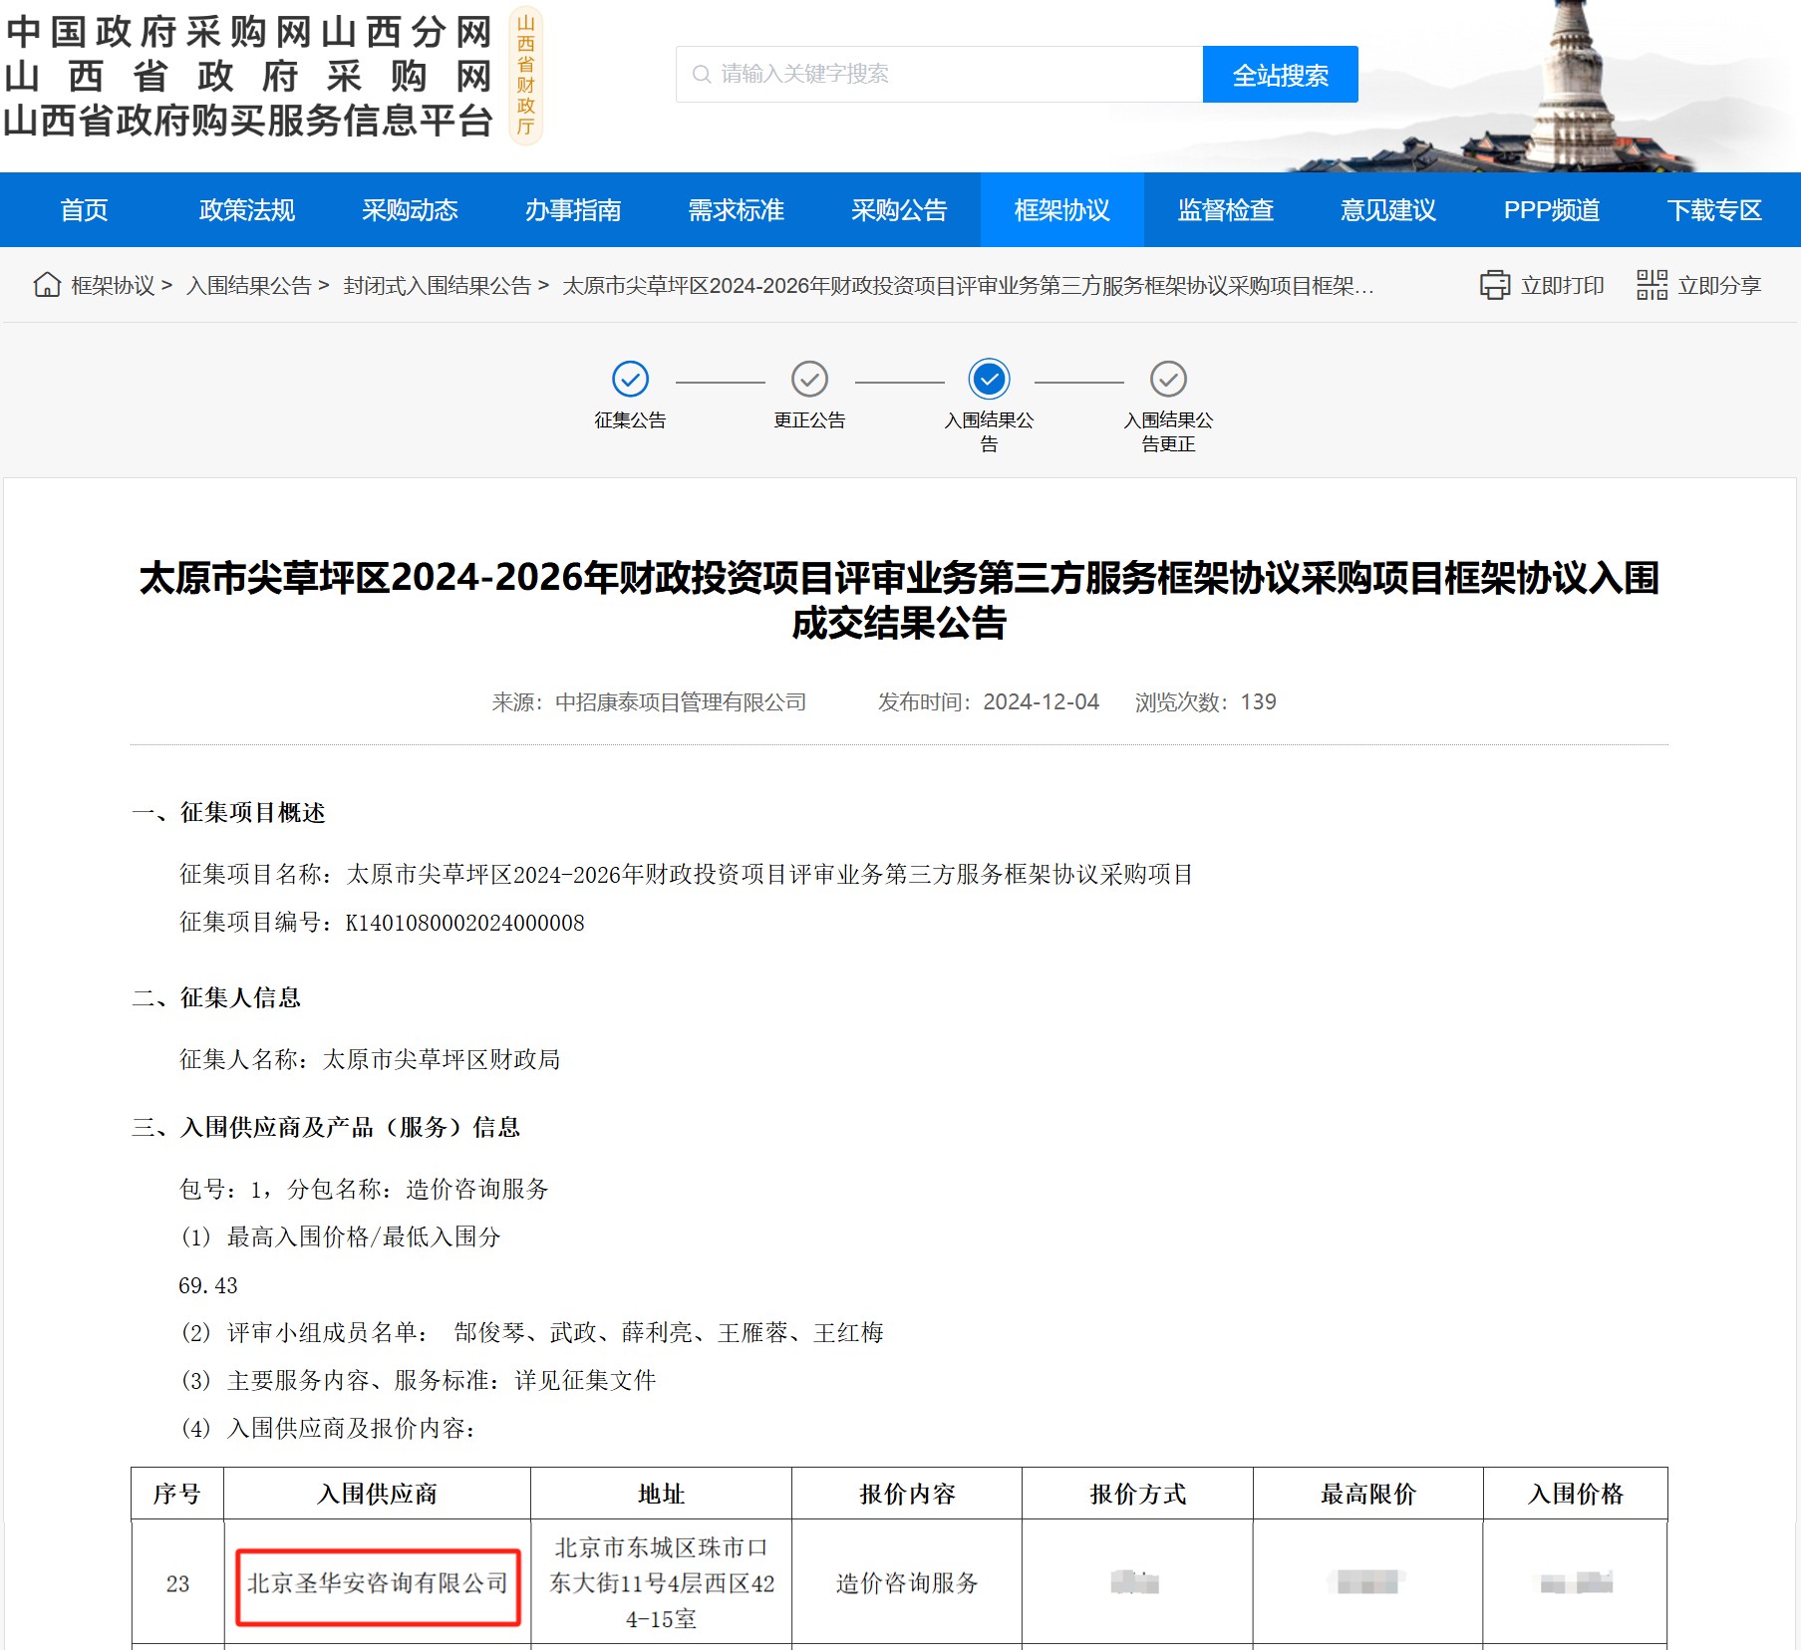Viewport: 1801px width, 1650px height.
Task: Click the 山西省财政厅 vertical badge
Action: pyautogui.click(x=525, y=75)
